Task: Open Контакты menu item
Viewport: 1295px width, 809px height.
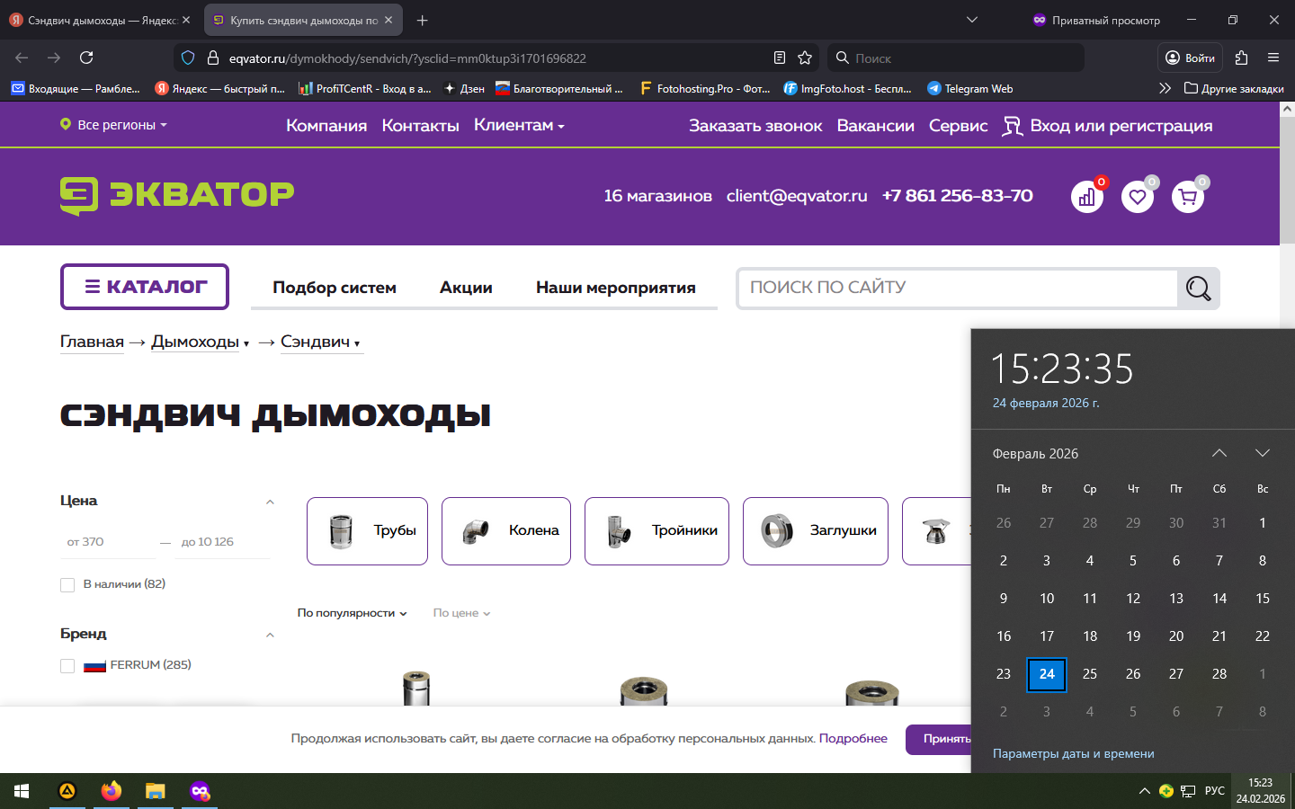Action: (420, 126)
